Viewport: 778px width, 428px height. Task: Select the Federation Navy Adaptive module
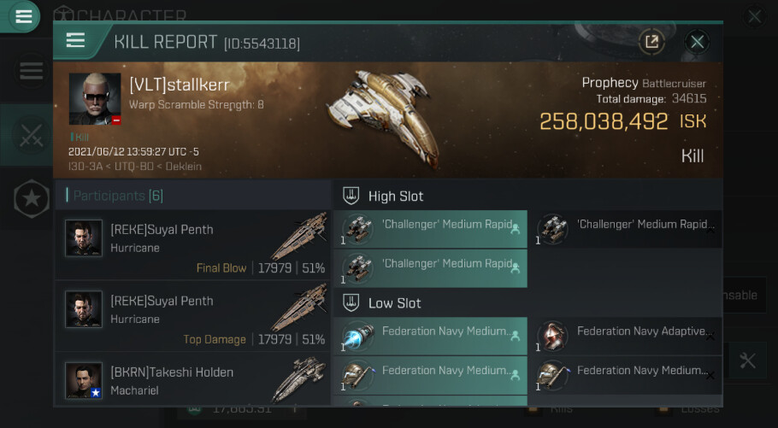(x=625, y=337)
